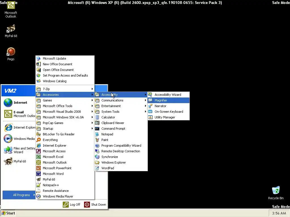Click the Microsoft PowerPoint icon
The image size is (290, 217).
pos(39,168)
